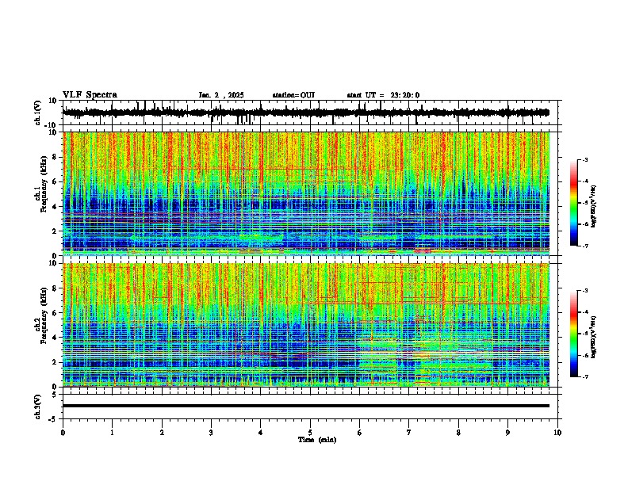Viewport: 628px width, 485px height.
Task: Click the "ch.1(V)" waveform axis label
Action: pos(38,113)
